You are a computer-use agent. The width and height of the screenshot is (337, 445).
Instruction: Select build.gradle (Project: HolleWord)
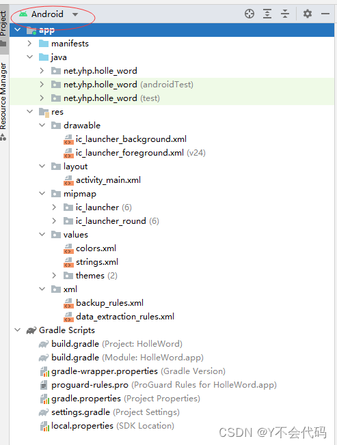tap(117, 344)
